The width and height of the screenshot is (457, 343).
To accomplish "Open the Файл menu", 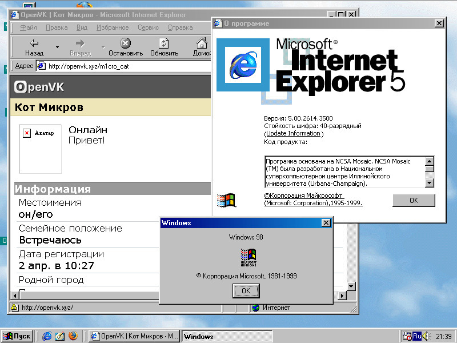I will click(29, 27).
